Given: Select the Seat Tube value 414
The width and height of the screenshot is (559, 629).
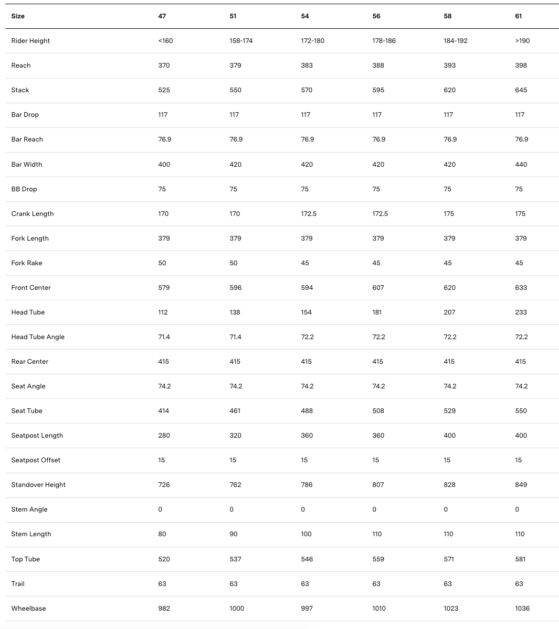Looking at the screenshot, I should click(x=164, y=411).
